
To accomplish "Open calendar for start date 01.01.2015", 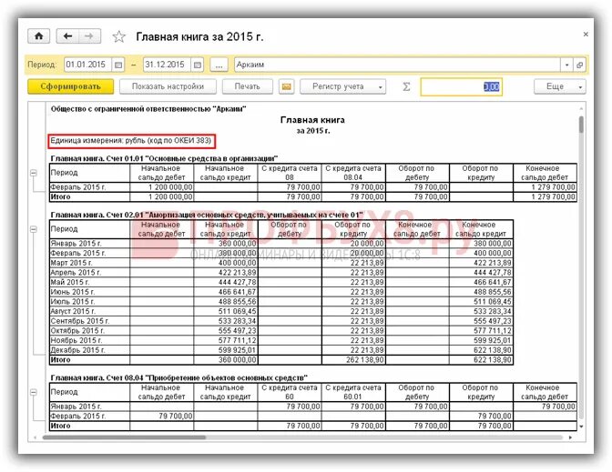I will (x=117, y=65).
